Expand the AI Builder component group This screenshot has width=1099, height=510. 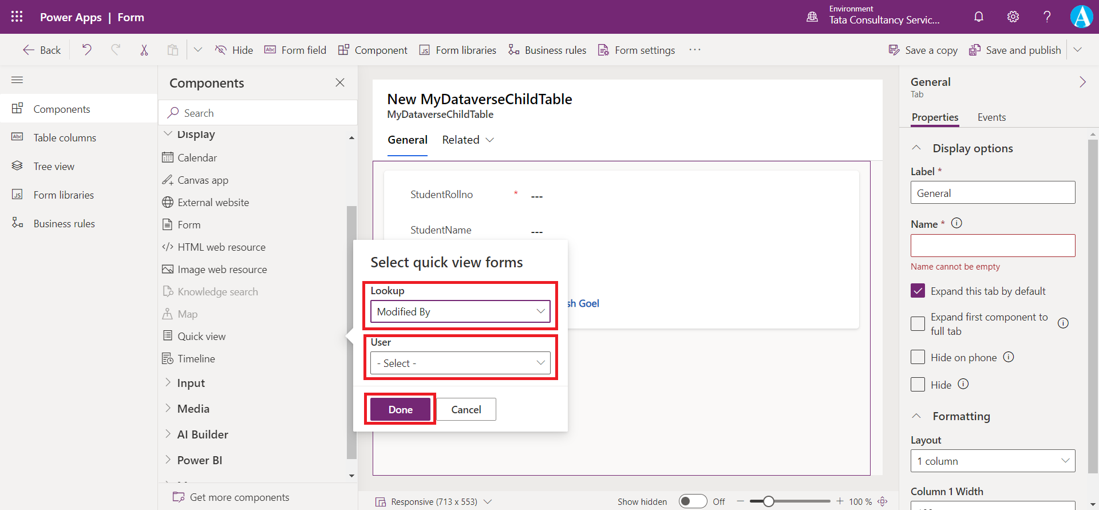pos(202,434)
